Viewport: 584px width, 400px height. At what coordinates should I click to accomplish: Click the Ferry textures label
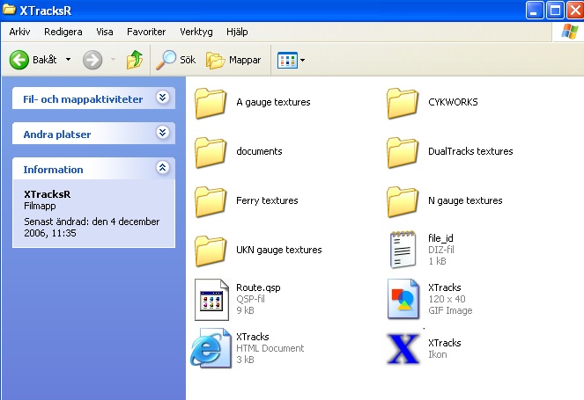click(267, 200)
